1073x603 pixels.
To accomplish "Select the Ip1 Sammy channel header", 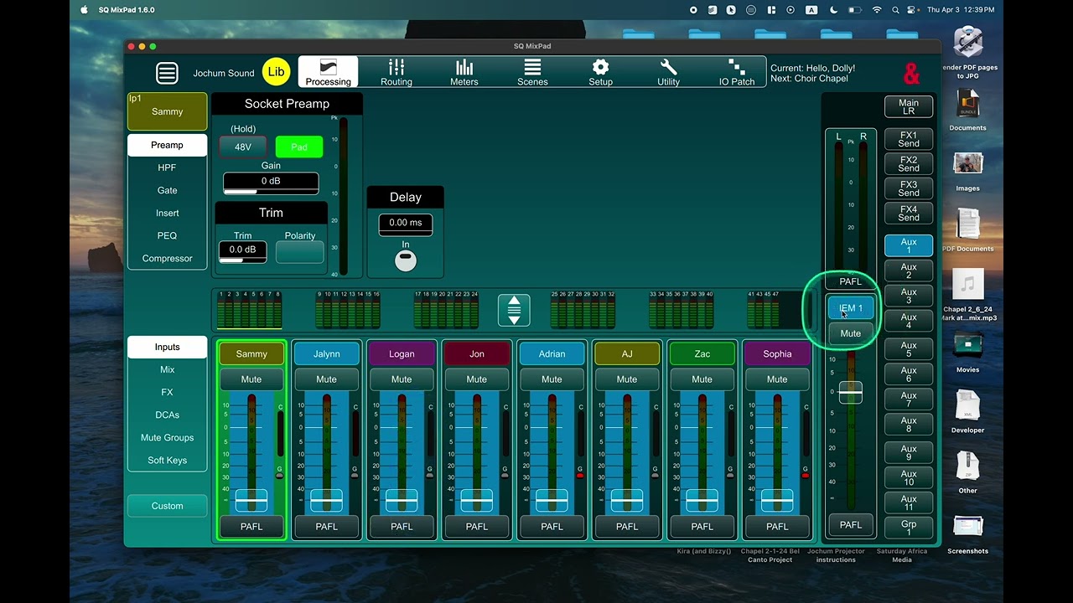I will point(167,111).
